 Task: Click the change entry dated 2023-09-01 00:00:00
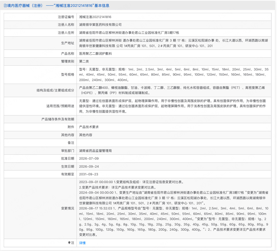coord(132,185)
